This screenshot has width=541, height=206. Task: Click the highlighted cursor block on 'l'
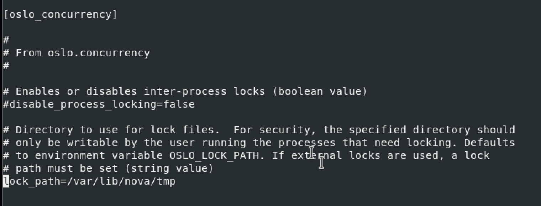tap(6, 181)
